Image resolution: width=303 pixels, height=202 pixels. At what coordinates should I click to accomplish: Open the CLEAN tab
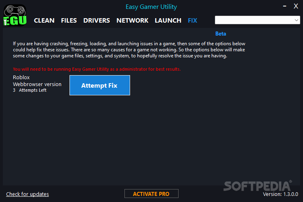[x=44, y=21]
